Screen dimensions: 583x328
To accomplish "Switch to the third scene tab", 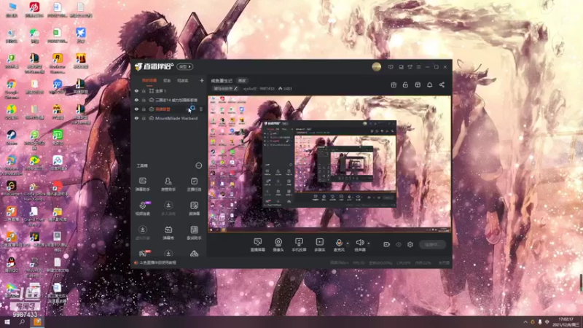I will (x=183, y=80).
